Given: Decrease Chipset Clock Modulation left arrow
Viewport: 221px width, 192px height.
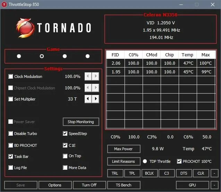Looking at the screenshot, I should [x=88, y=88].
